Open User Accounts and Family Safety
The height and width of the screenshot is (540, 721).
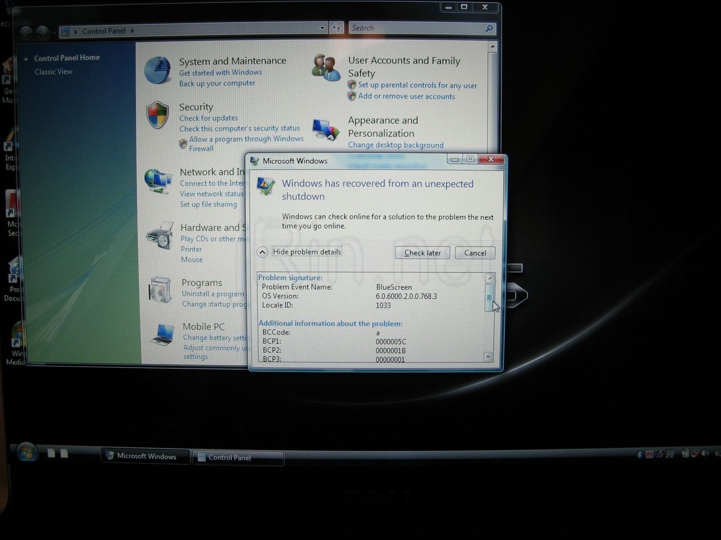404,66
